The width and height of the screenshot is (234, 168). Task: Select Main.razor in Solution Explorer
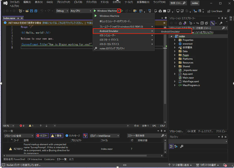[188, 78]
